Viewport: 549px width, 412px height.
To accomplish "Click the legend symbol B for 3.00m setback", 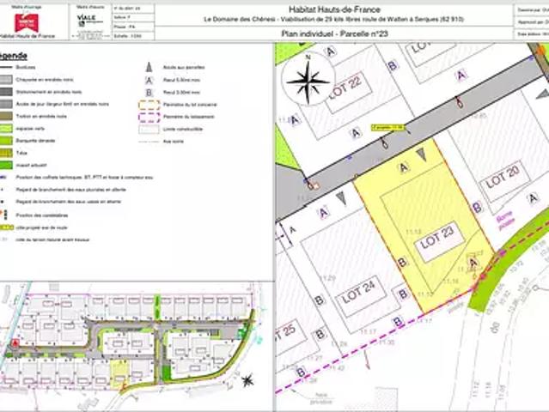I will point(149,93).
